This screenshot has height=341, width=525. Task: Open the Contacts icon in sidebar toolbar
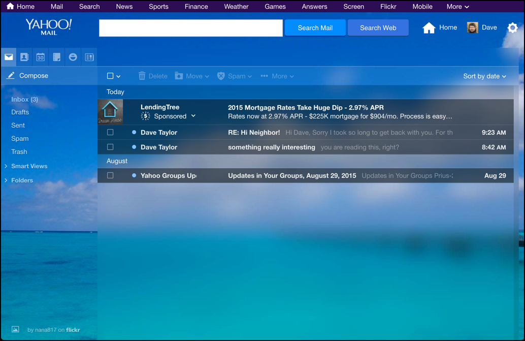coord(24,57)
